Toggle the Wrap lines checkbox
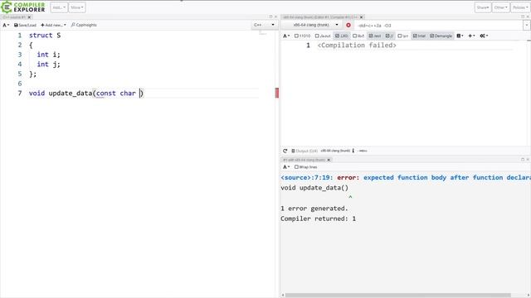 306,167
